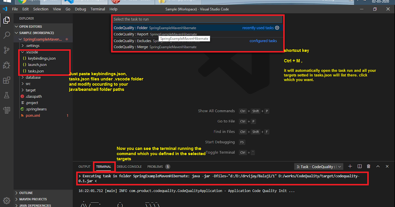Open the Extensions view
395x207 pixels.
point(7,80)
